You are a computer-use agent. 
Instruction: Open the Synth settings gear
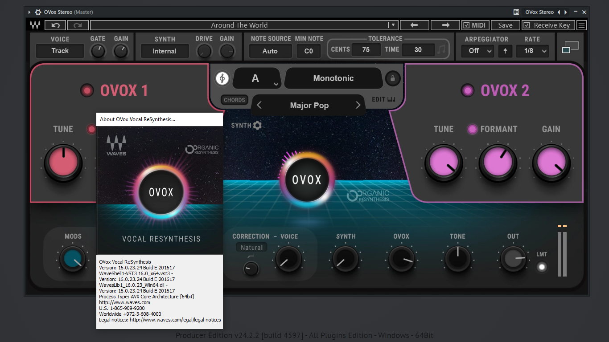257,126
